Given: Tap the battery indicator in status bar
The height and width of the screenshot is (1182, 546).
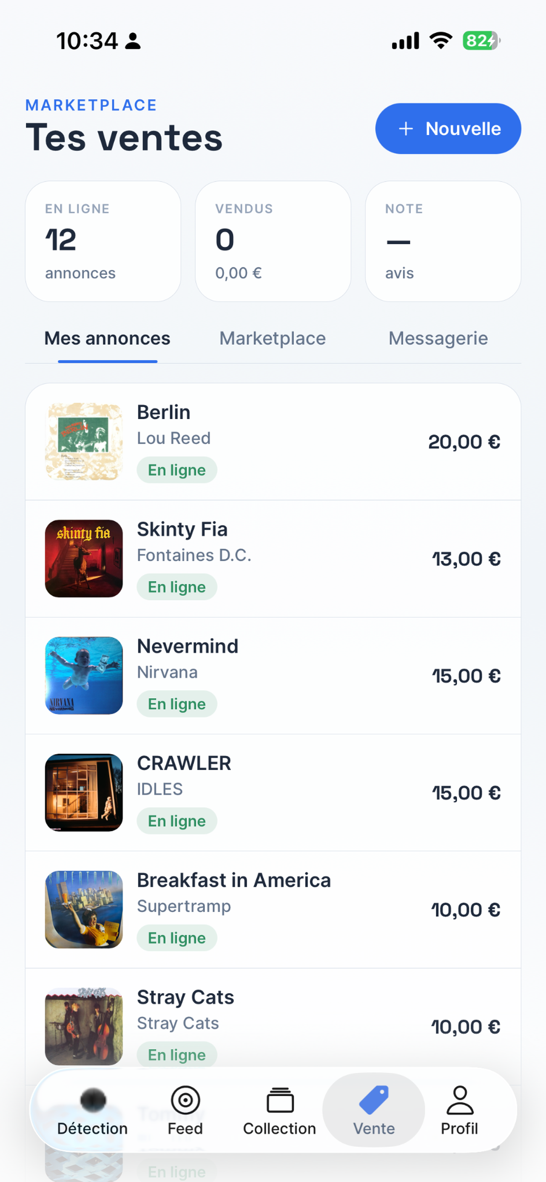Looking at the screenshot, I should pyautogui.click(x=481, y=41).
